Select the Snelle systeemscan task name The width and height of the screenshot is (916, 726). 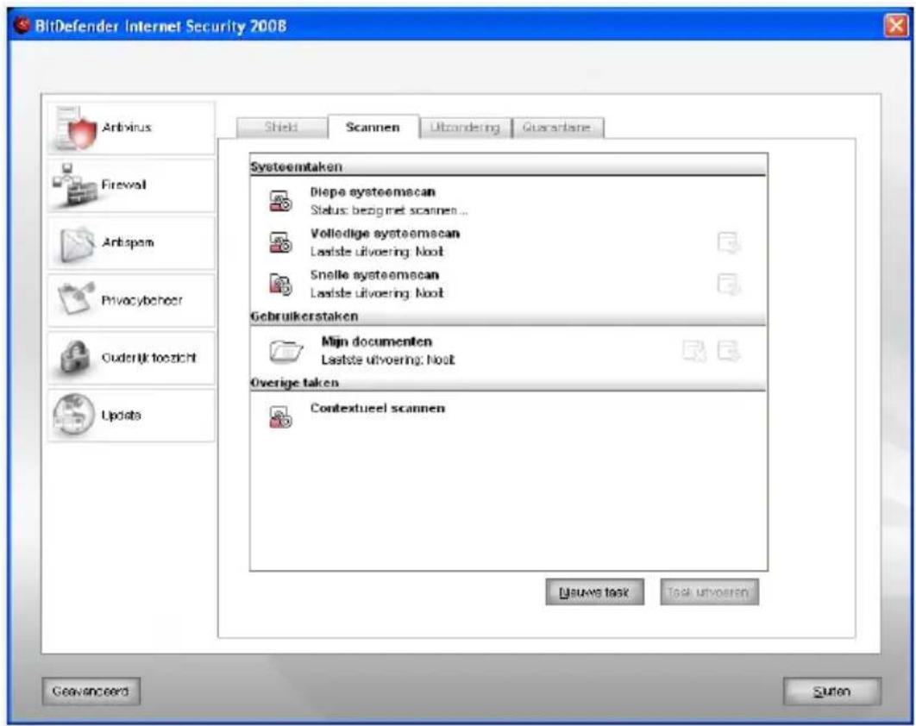374,275
